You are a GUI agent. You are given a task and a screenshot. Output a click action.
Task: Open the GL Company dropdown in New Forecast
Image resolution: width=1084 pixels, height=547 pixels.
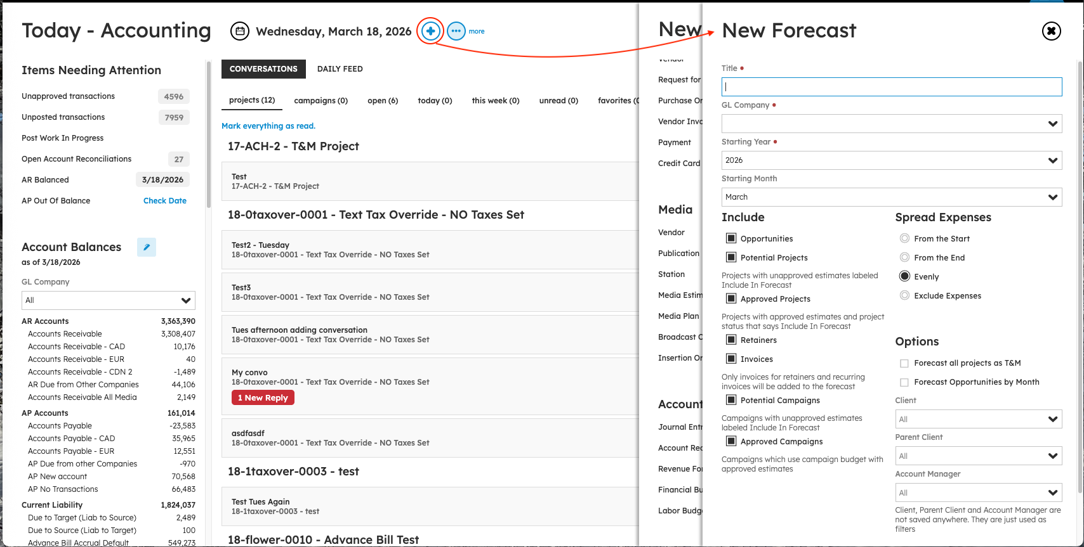[892, 124]
